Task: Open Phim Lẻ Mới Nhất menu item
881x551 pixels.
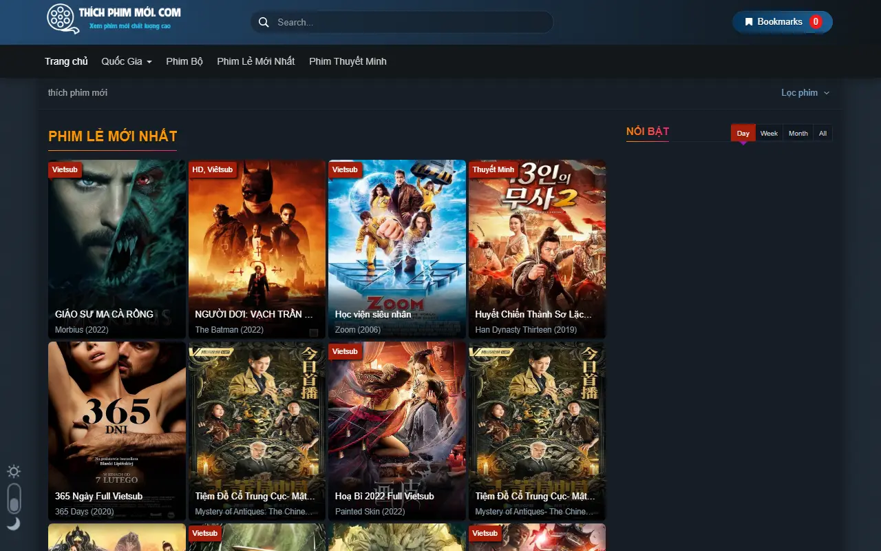Action: [x=256, y=61]
